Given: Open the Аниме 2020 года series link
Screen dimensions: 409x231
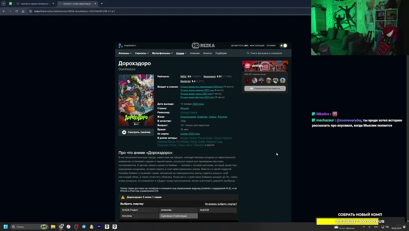Looking at the screenshot, I should (190, 134).
